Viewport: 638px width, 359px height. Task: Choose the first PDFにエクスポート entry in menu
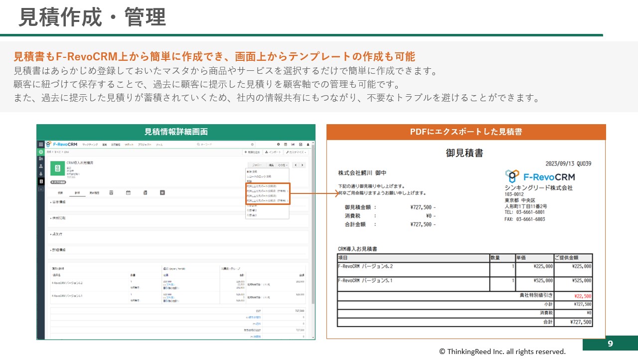tap(262, 186)
